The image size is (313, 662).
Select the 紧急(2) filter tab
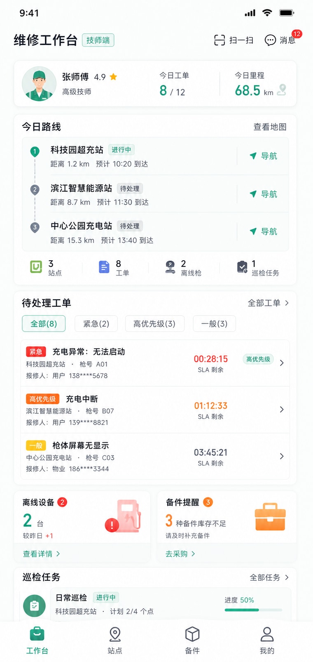[x=96, y=324]
